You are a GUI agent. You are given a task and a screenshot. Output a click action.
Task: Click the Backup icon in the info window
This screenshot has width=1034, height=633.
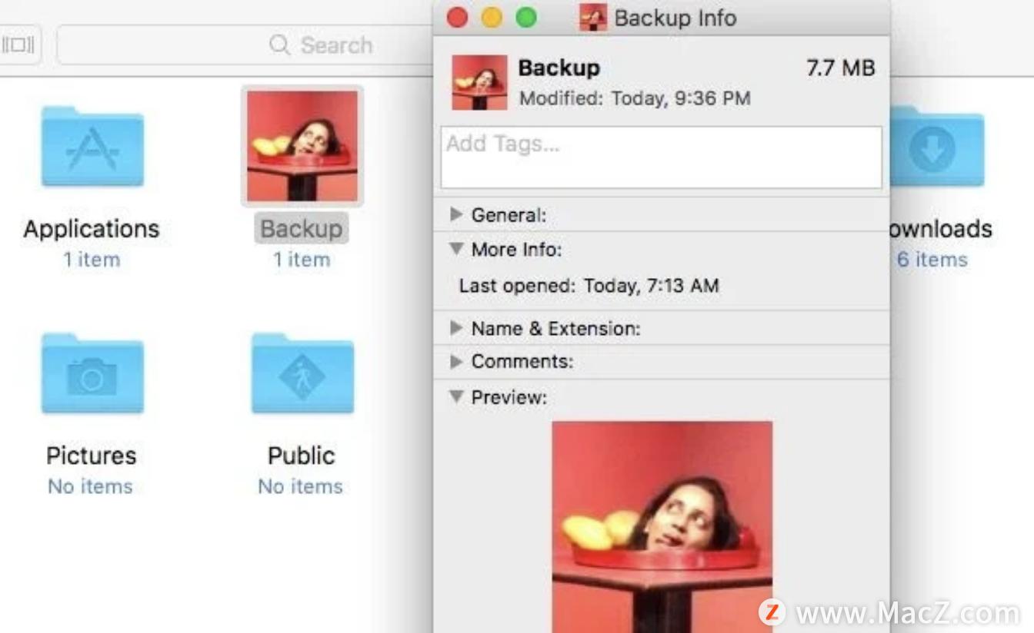(x=479, y=81)
